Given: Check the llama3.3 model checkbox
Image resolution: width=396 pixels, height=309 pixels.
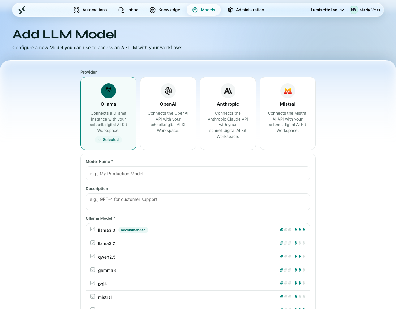Looking at the screenshot, I should (x=93, y=229).
